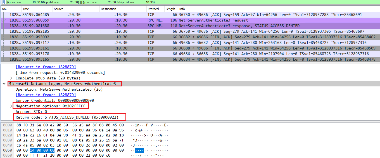Open Request in frame link above Time from request
The width and height of the screenshot is (380, 158).
point(46,67)
